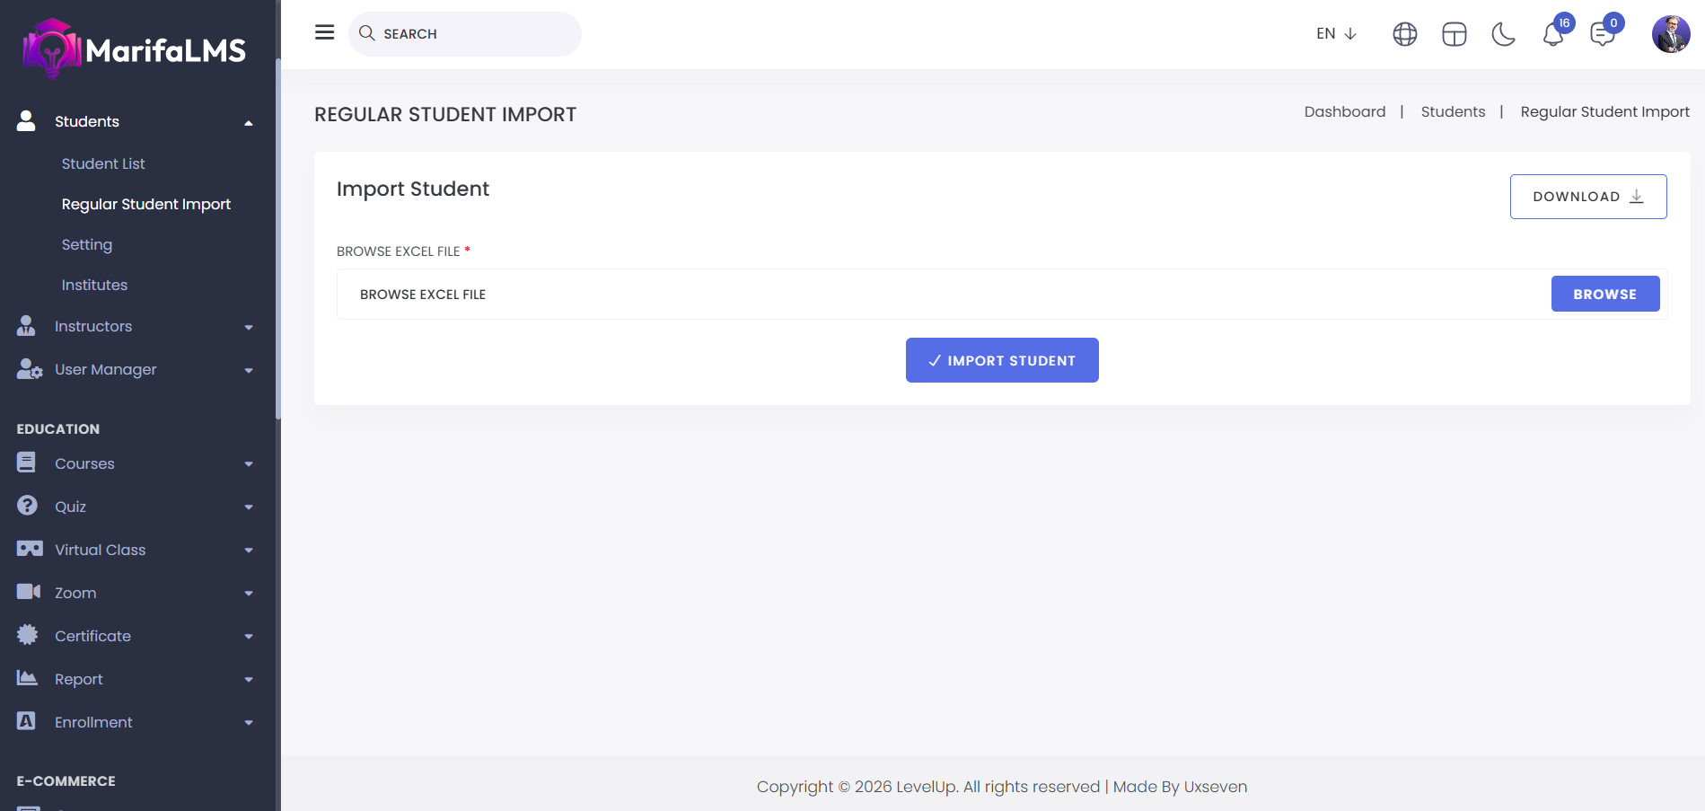Click the Import Student button
The height and width of the screenshot is (811, 1705).
pos(1001,360)
